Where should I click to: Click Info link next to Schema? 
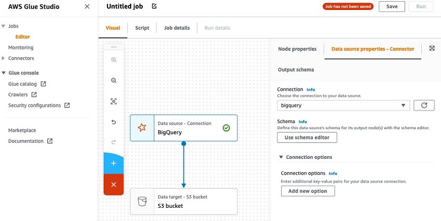click(303, 121)
